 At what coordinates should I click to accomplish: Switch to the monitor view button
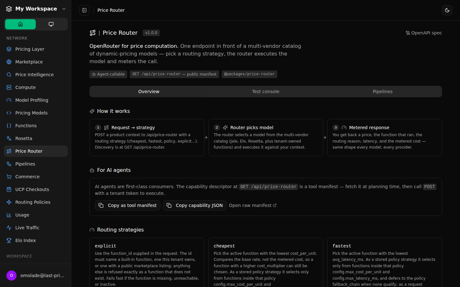coord(51,24)
